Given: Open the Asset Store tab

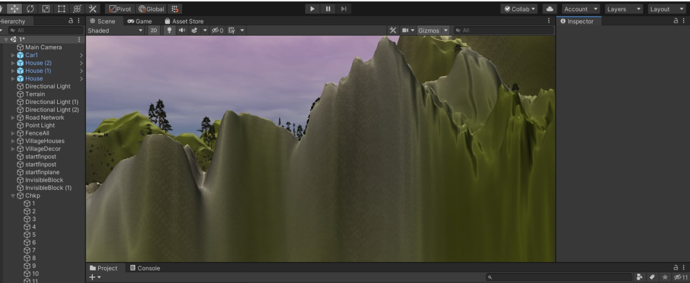Looking at the screenshot, I should 184,21.
